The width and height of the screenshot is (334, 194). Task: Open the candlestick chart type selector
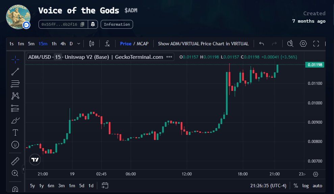click(92, 44)
